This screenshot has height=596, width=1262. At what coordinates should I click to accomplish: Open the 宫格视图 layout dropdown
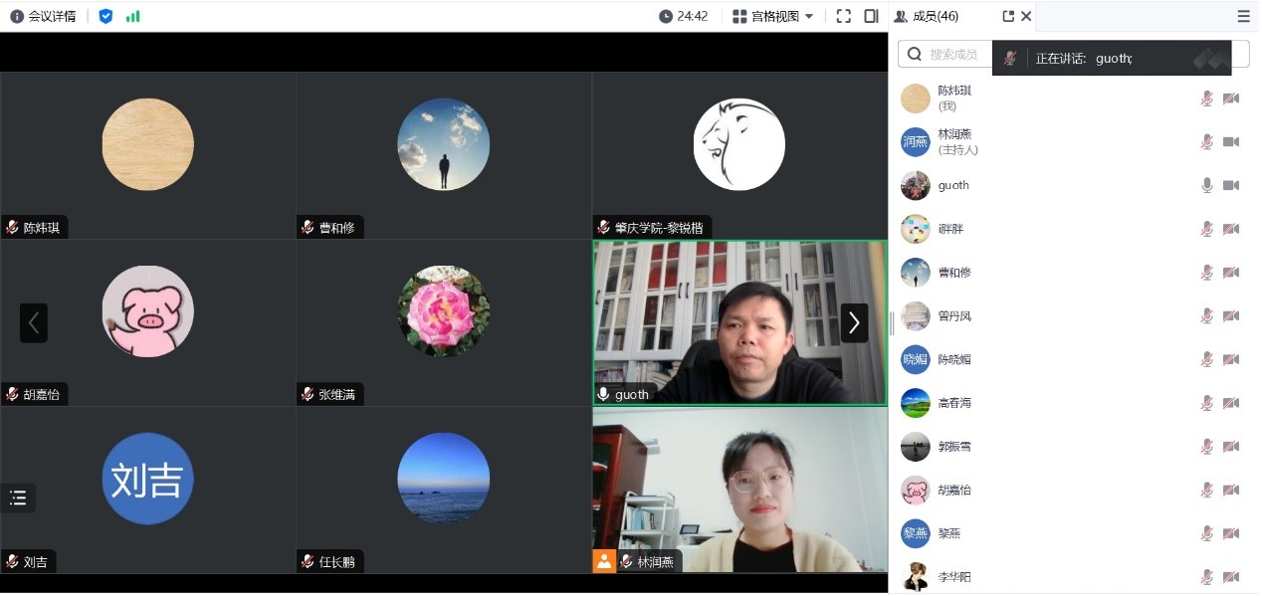773,16
